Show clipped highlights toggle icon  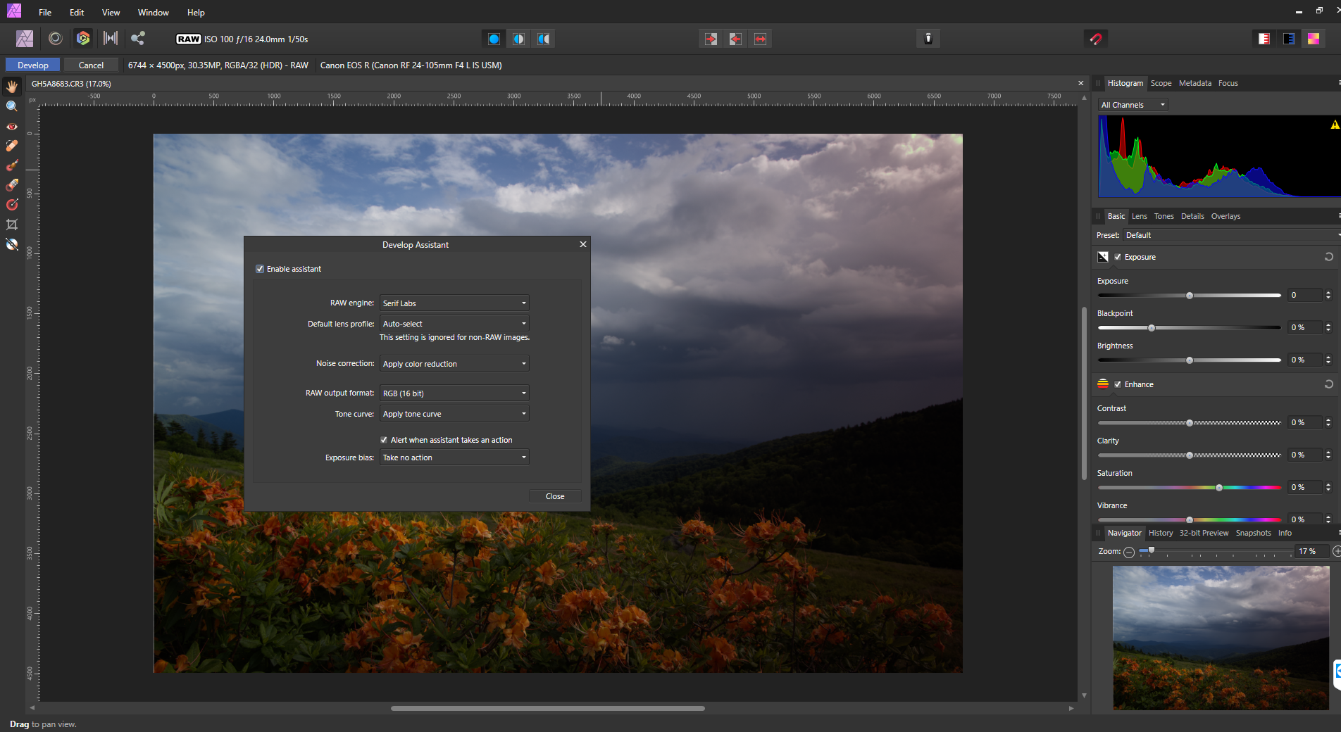click(x=1264, y=39)
